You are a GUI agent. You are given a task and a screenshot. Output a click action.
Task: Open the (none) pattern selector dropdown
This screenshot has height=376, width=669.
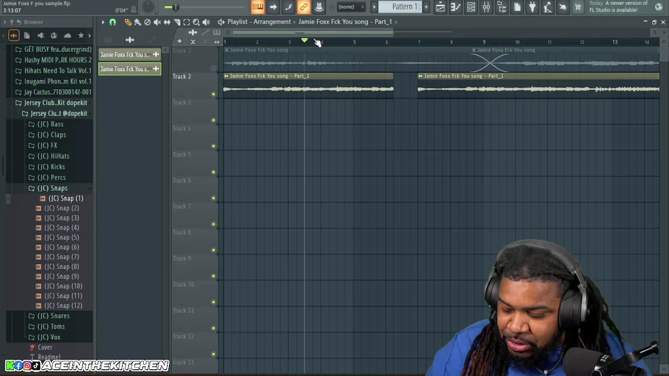click(x=350, y=7)
